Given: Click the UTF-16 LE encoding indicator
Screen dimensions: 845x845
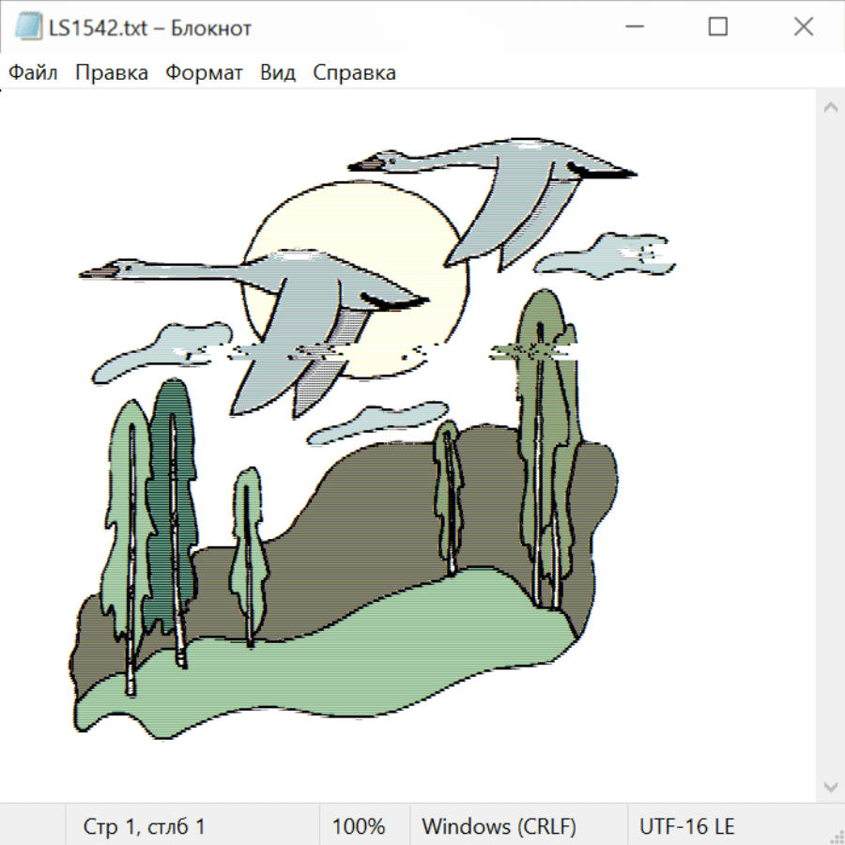Looking at the screenshot, I should (x=686, y=827).
